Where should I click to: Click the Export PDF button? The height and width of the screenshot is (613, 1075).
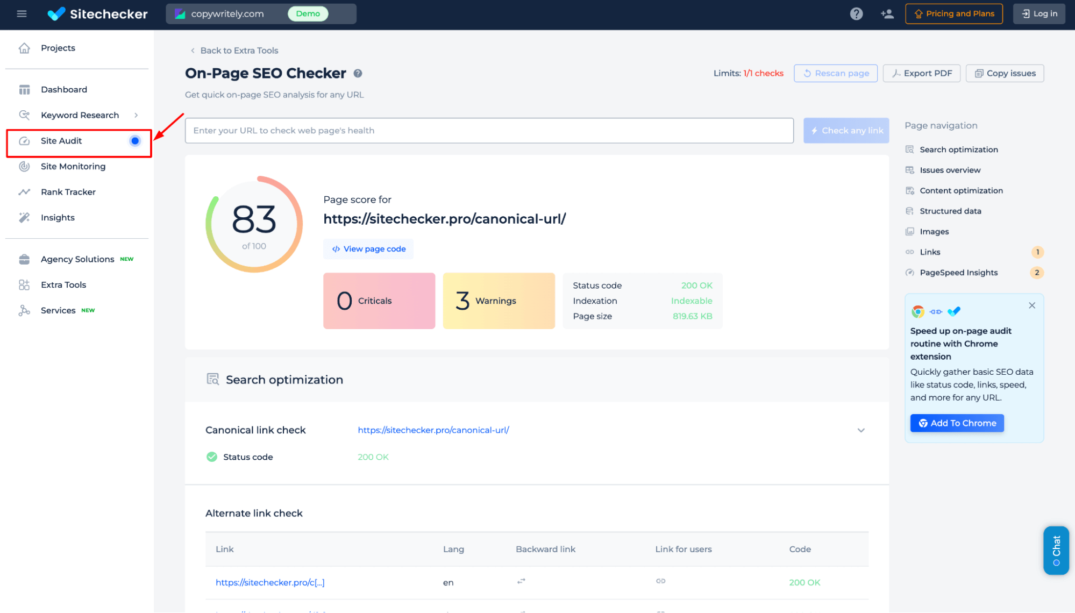[921, 73]
